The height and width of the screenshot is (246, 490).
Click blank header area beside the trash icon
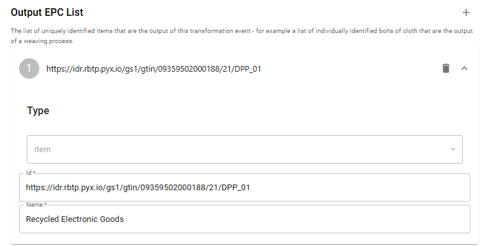(350, 68)
